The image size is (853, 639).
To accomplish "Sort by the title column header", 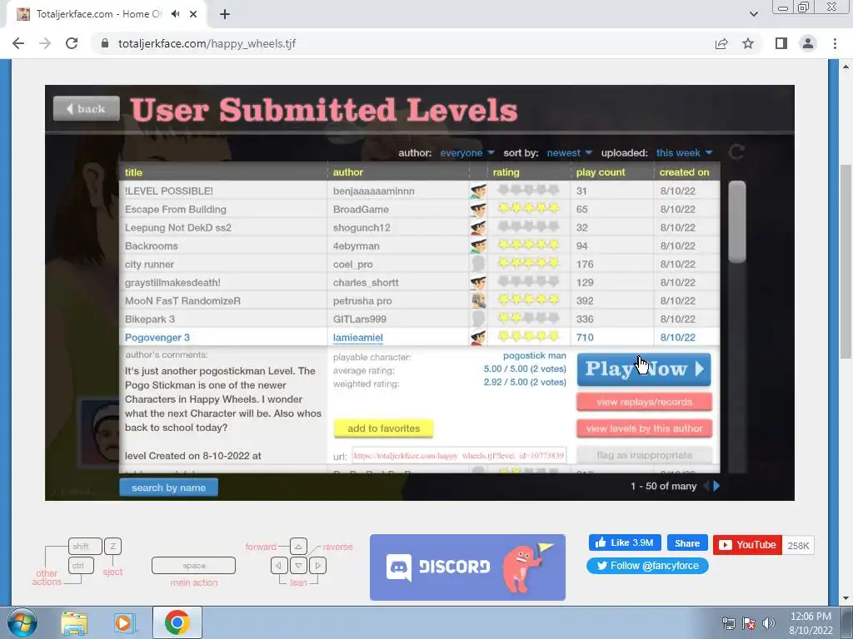I will tap(133, 172).
